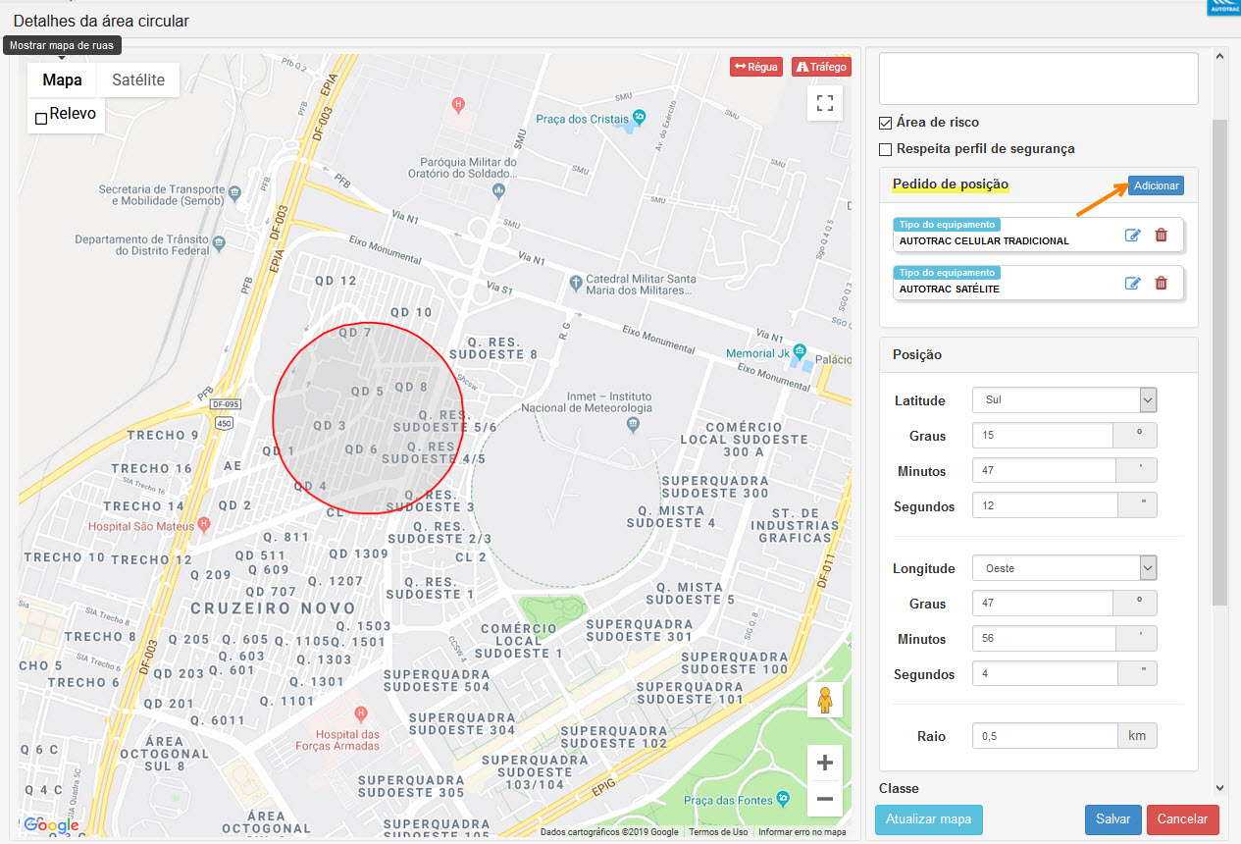Click the Latitude Minutos field showing 47
Viewport: 1241px width, 844px height.
point(1043,470)
